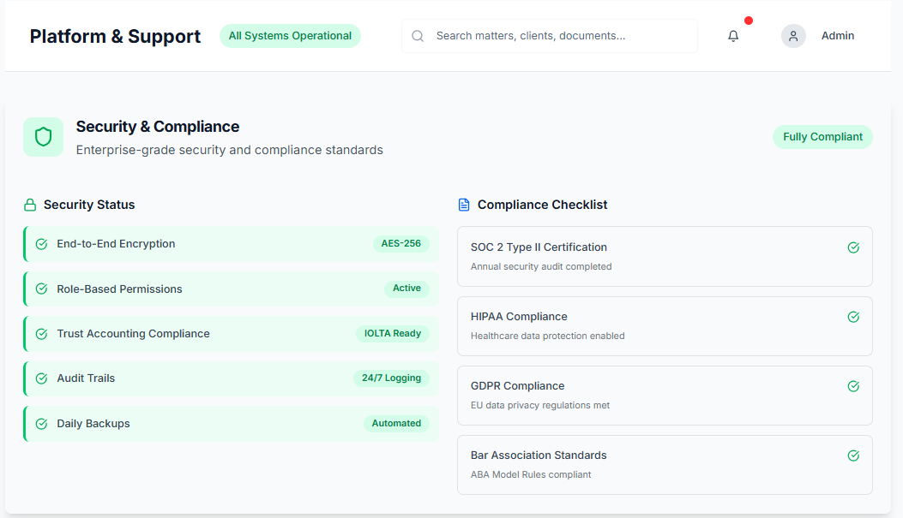Click the checkmark on Bar Association Standards
The image size is (903, 518).
click(x=853, y=455)
